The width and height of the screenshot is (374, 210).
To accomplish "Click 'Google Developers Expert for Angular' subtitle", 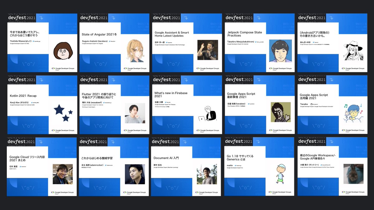I will point(92,44).
